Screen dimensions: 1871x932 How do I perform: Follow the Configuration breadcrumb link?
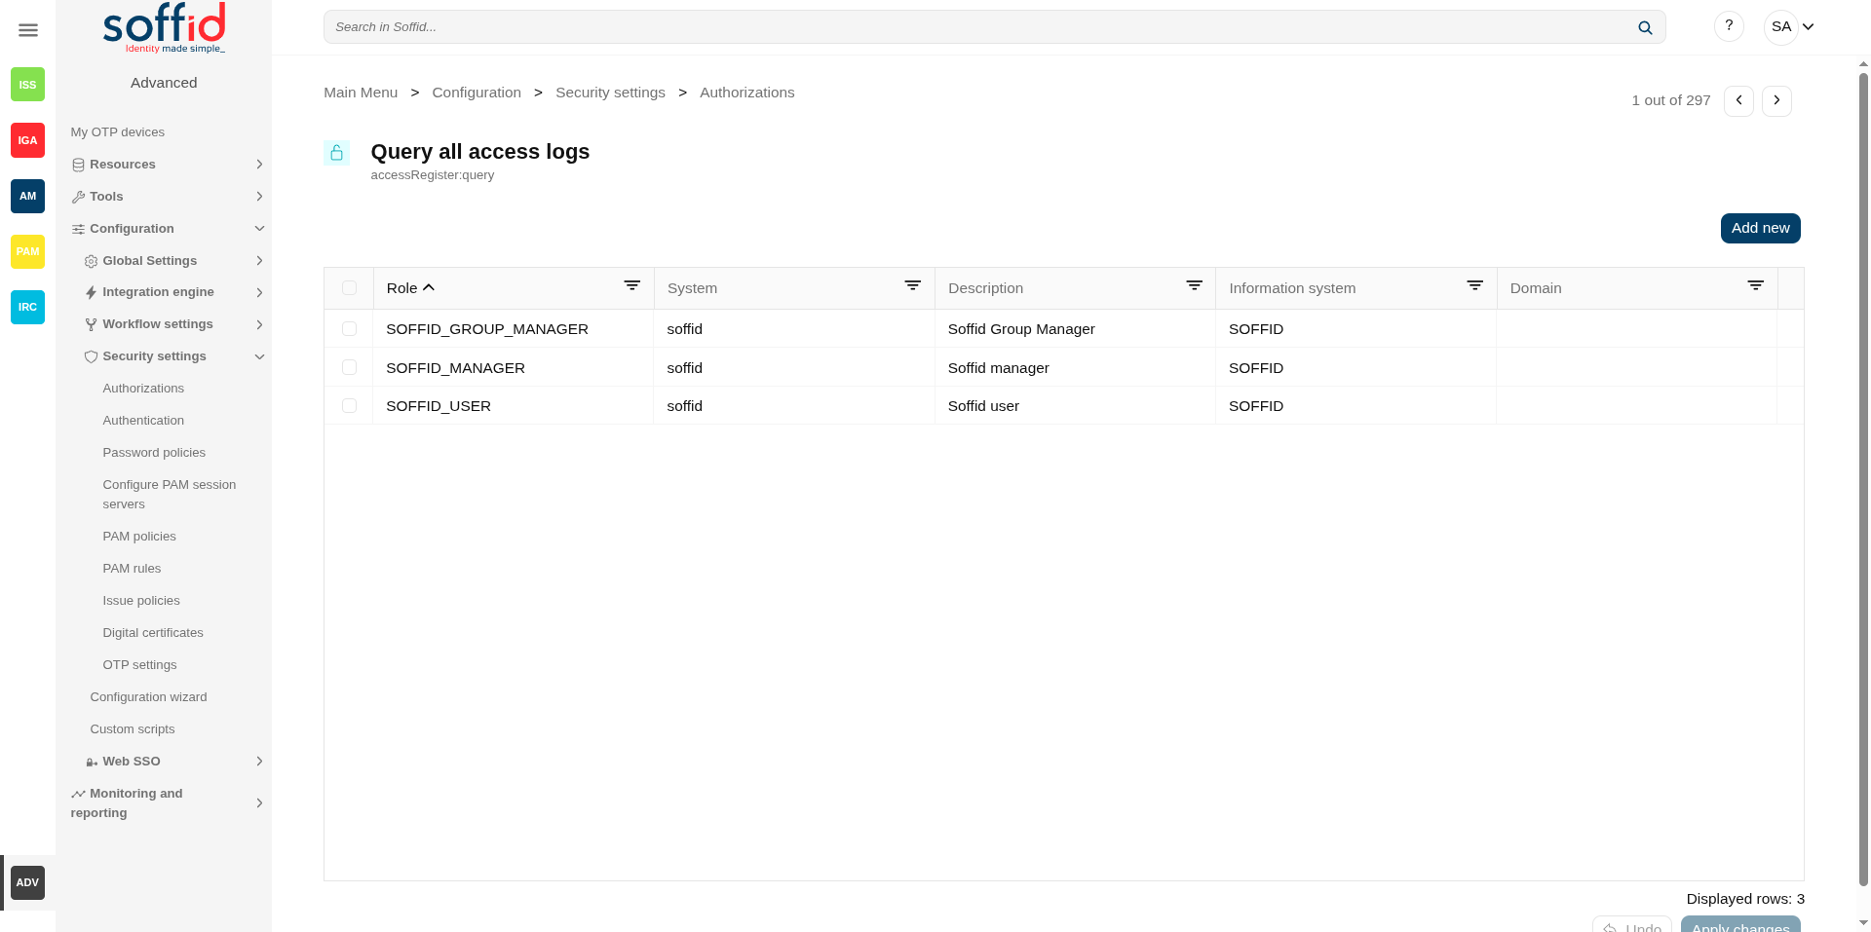[477, 93]
